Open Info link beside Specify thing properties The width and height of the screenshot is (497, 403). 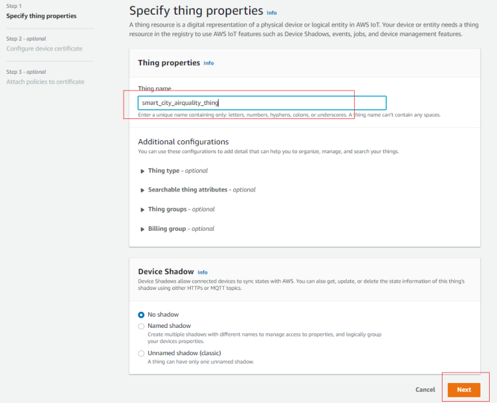(272, 13)
